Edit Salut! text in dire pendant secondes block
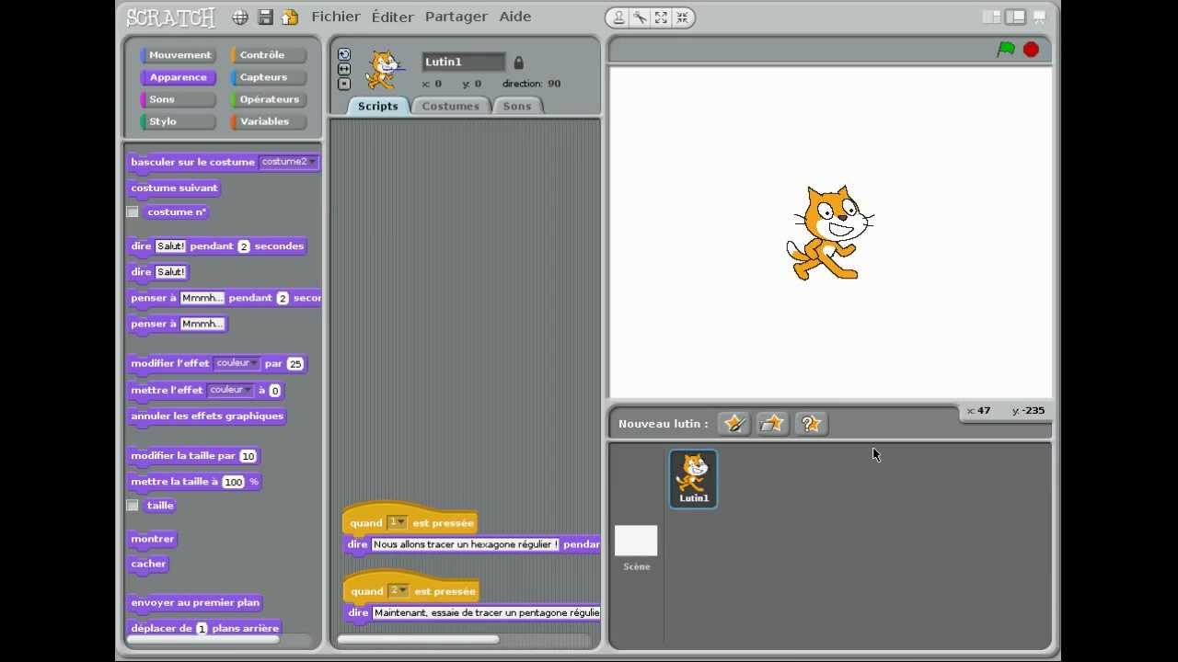Screen dimensions: 1178x662 pyautogui.click(x=170, y=246)
